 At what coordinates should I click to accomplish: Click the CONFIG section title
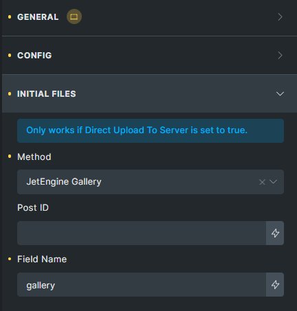(x=34, y=56)
